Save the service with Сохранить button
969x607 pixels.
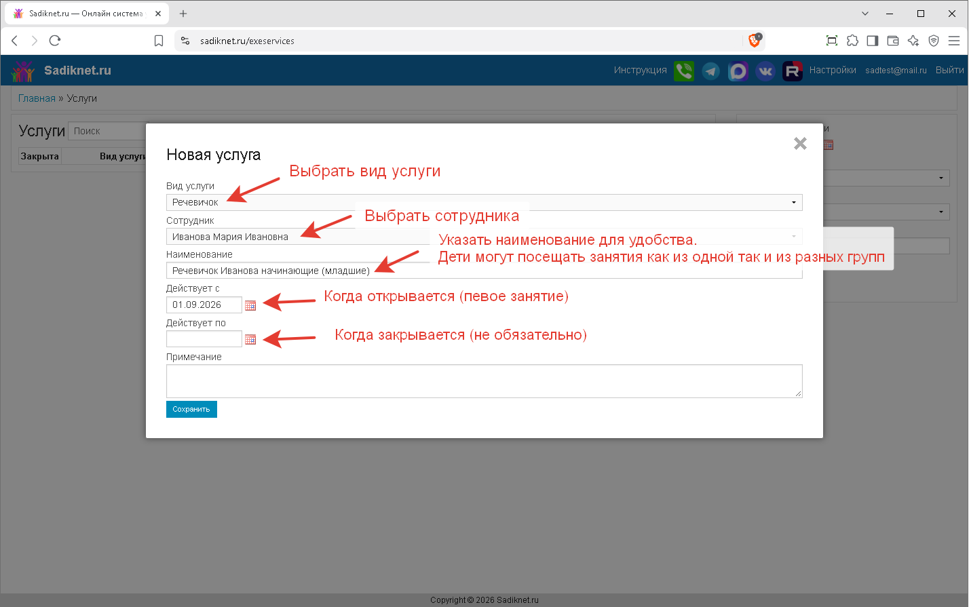click(x=191, y=409)
